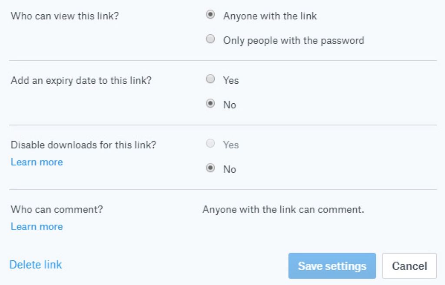Click the Cancel button

click(409, 266)
